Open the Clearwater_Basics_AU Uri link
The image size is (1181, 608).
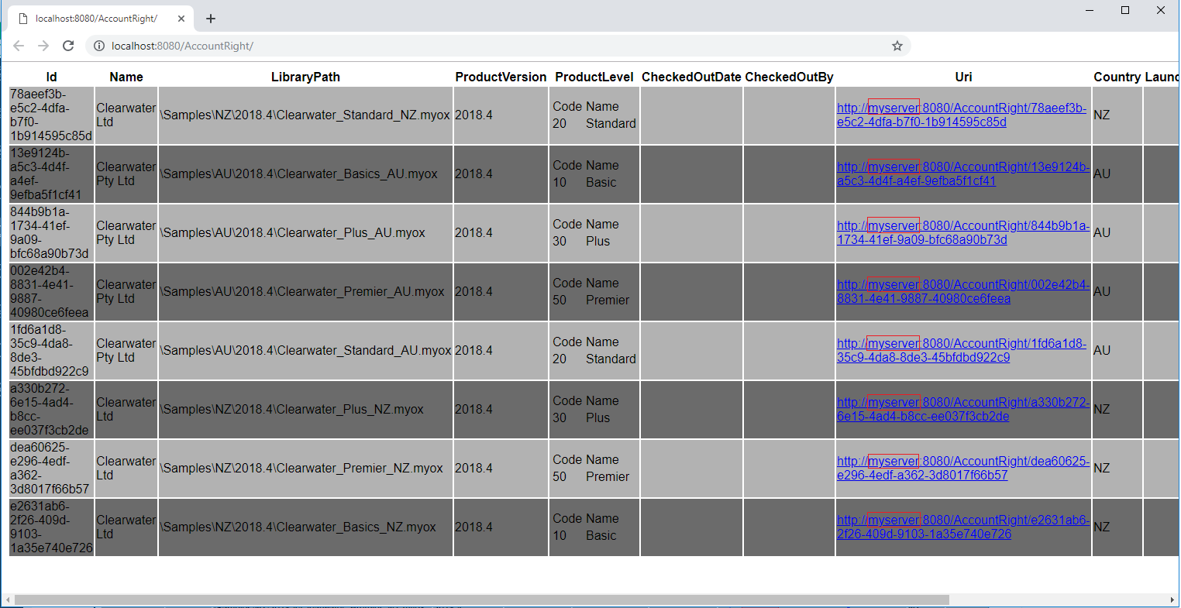click(963, 173)
